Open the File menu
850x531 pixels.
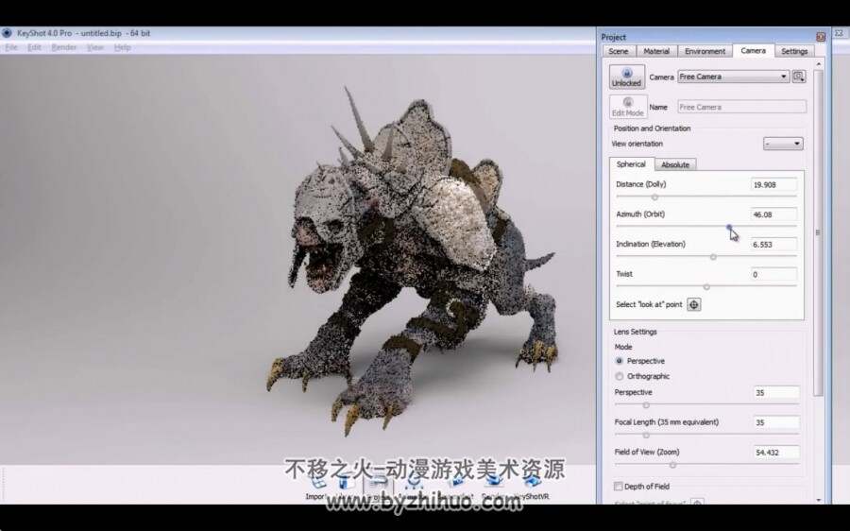(11, 47)
